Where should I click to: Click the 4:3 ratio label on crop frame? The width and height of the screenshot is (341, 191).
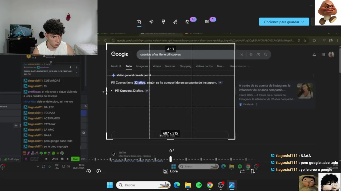click(x=170, y=49)
